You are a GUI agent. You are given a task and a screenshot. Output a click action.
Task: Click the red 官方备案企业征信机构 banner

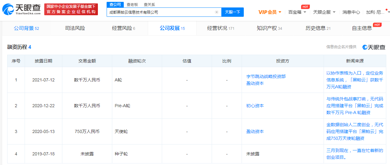click(x=71, y=9)
